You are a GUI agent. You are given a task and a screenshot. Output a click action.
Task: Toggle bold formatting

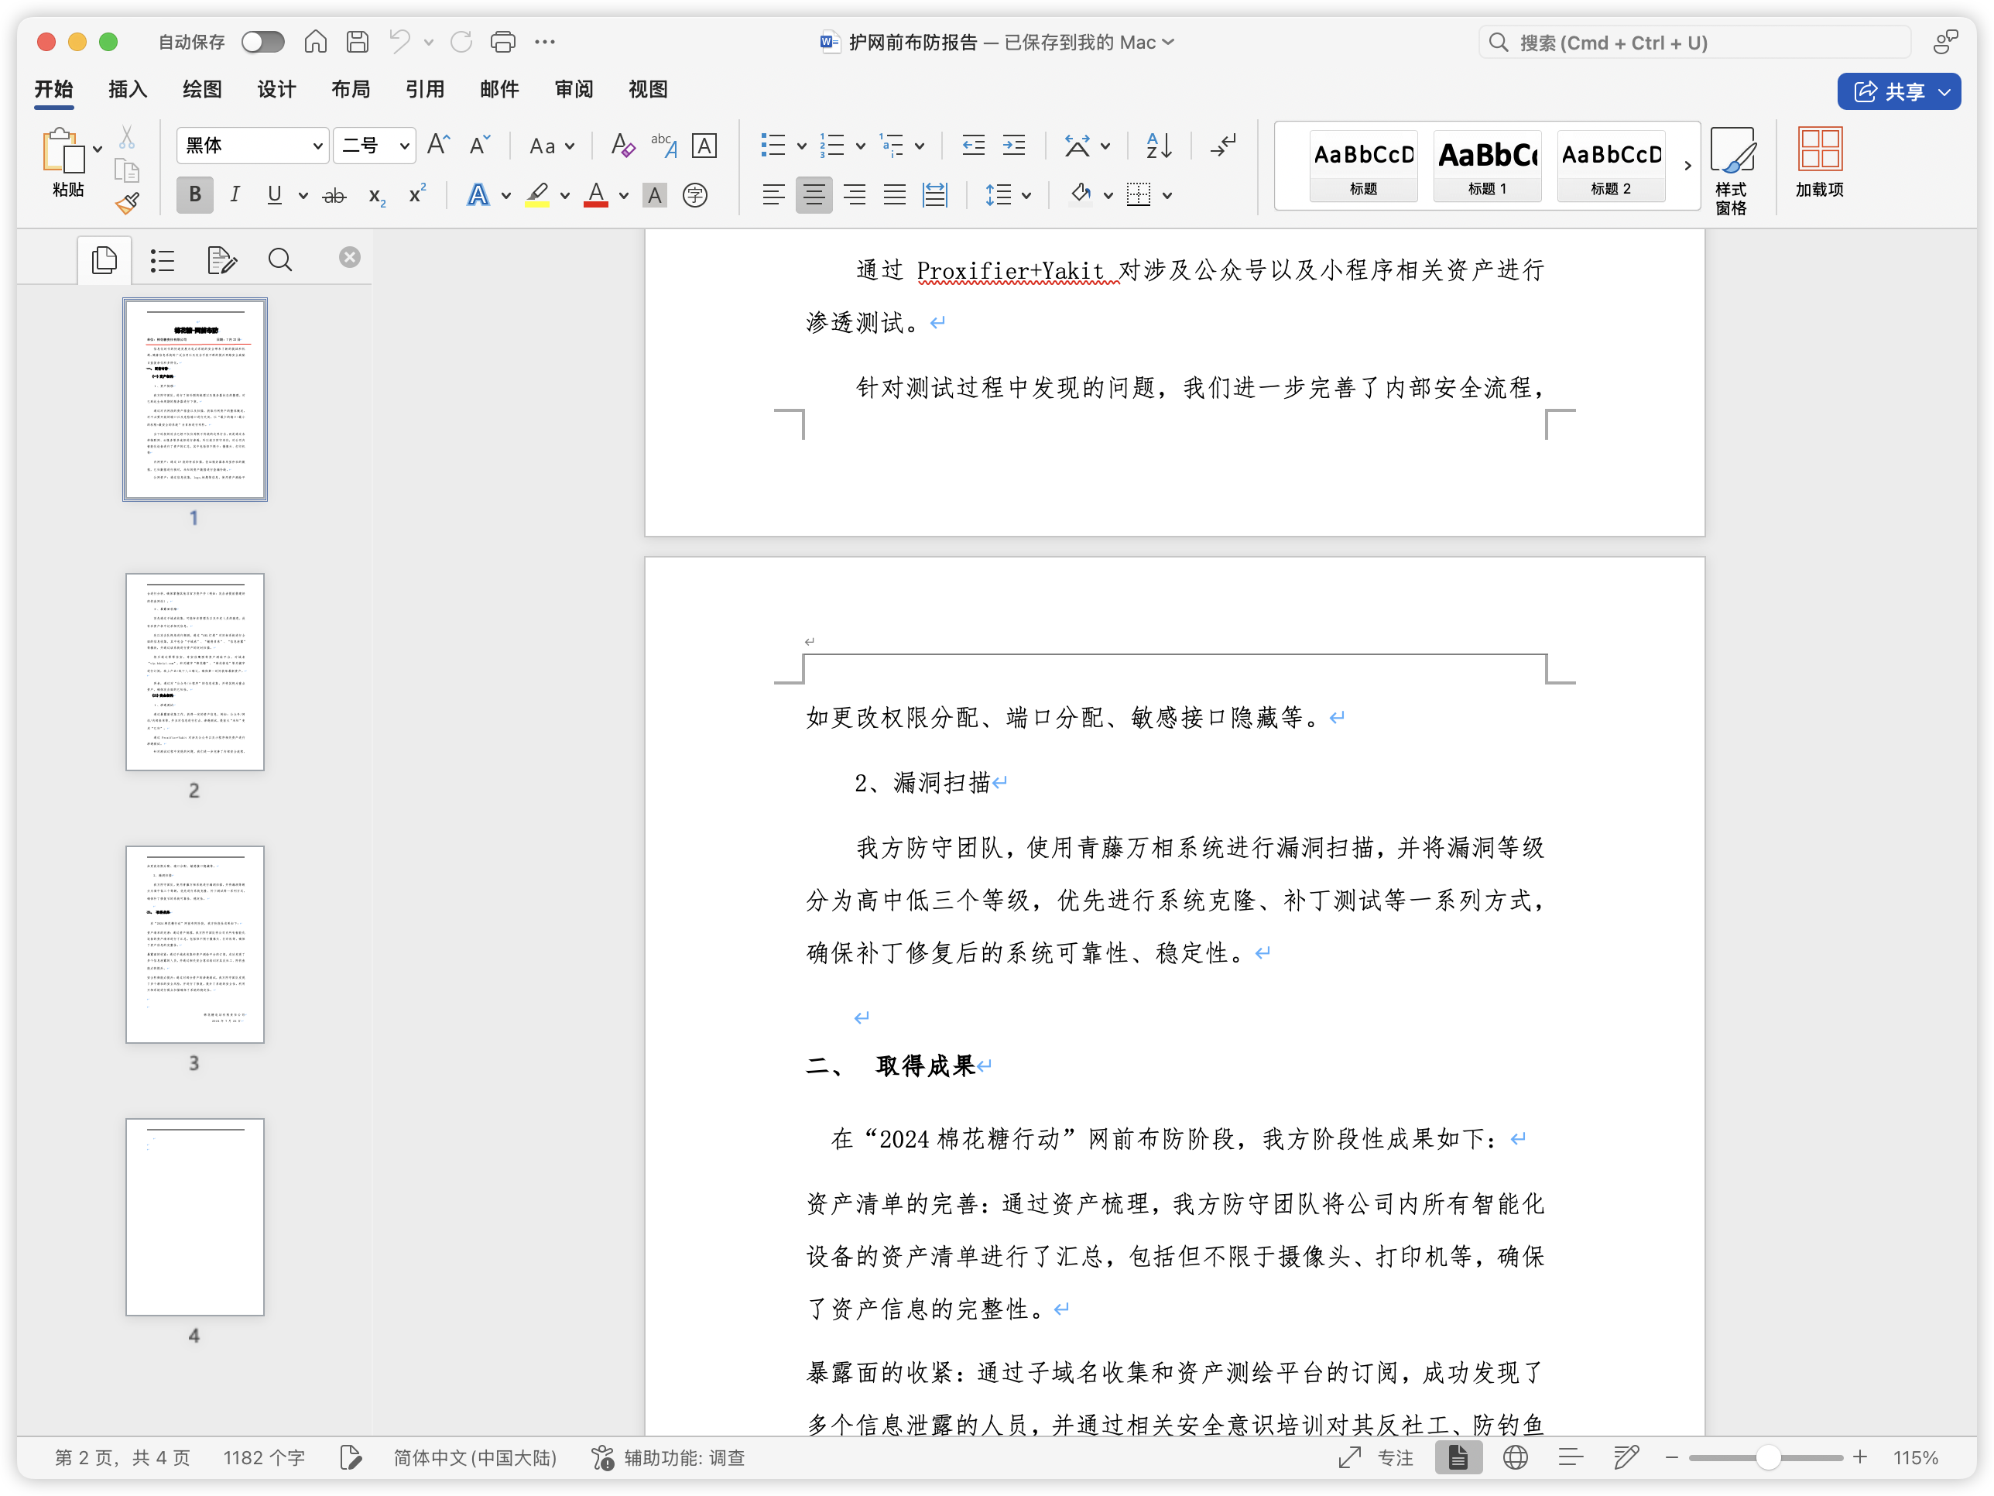[x=194, y=195]
